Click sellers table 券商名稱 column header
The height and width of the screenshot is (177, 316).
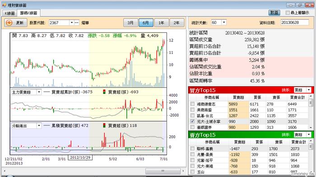(x=212, y=142)
